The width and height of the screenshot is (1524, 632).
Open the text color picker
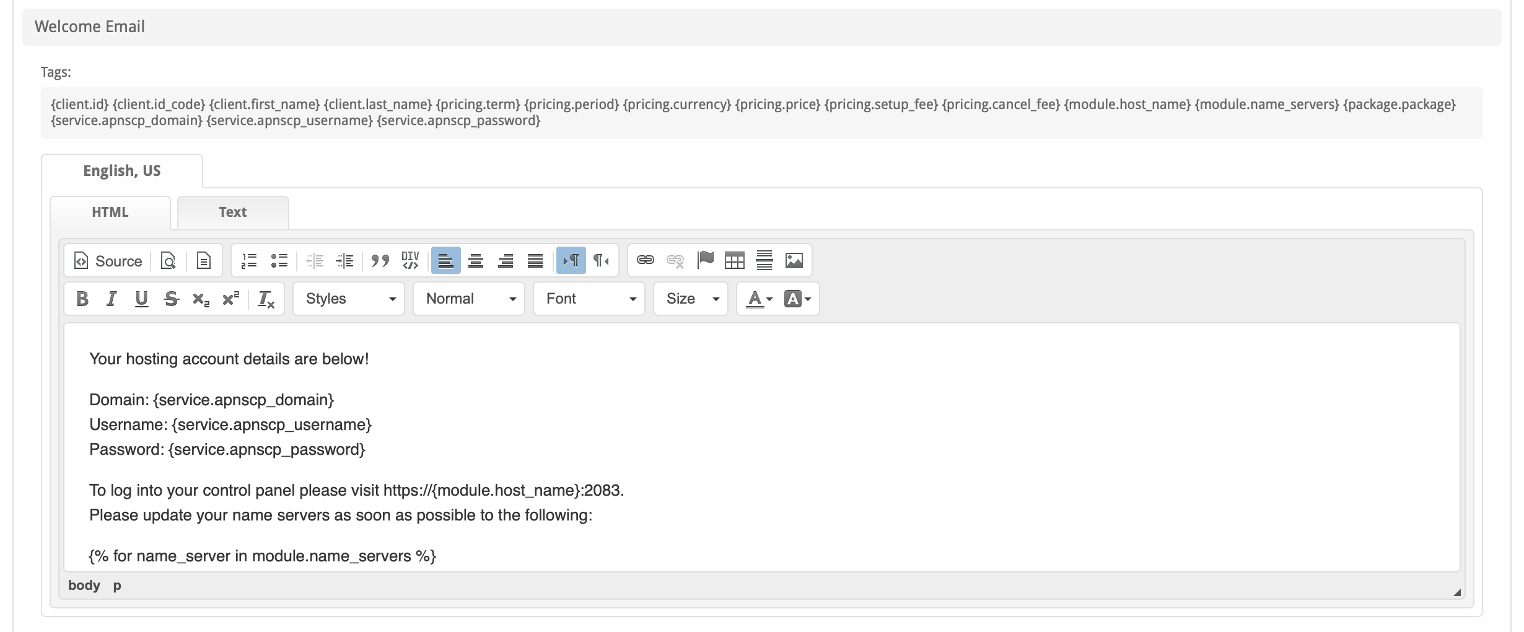(x=759, y=299)
